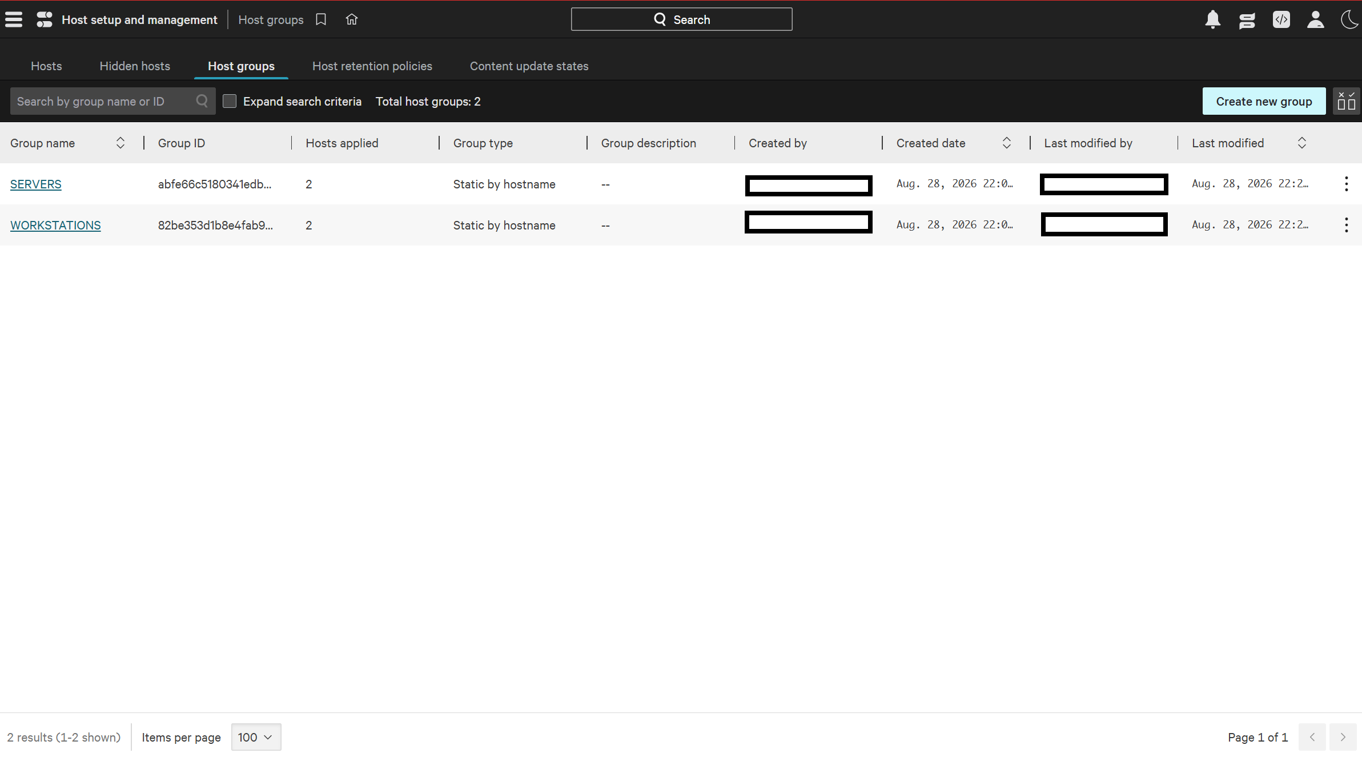1362x757 pixels.
Task: Click the Created by column header
Action: (778, 143)
